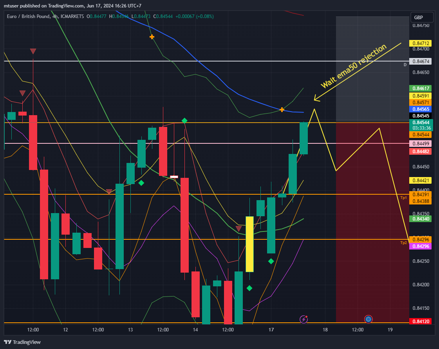Screen dimensions: 439x349
Task: Click the yellow 0.84591 price label
Action: (421, 96)
